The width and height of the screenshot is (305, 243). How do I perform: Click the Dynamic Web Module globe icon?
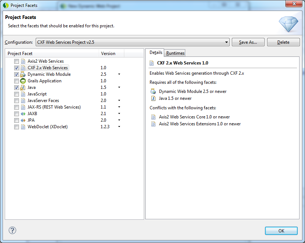[x=23, y=74]
